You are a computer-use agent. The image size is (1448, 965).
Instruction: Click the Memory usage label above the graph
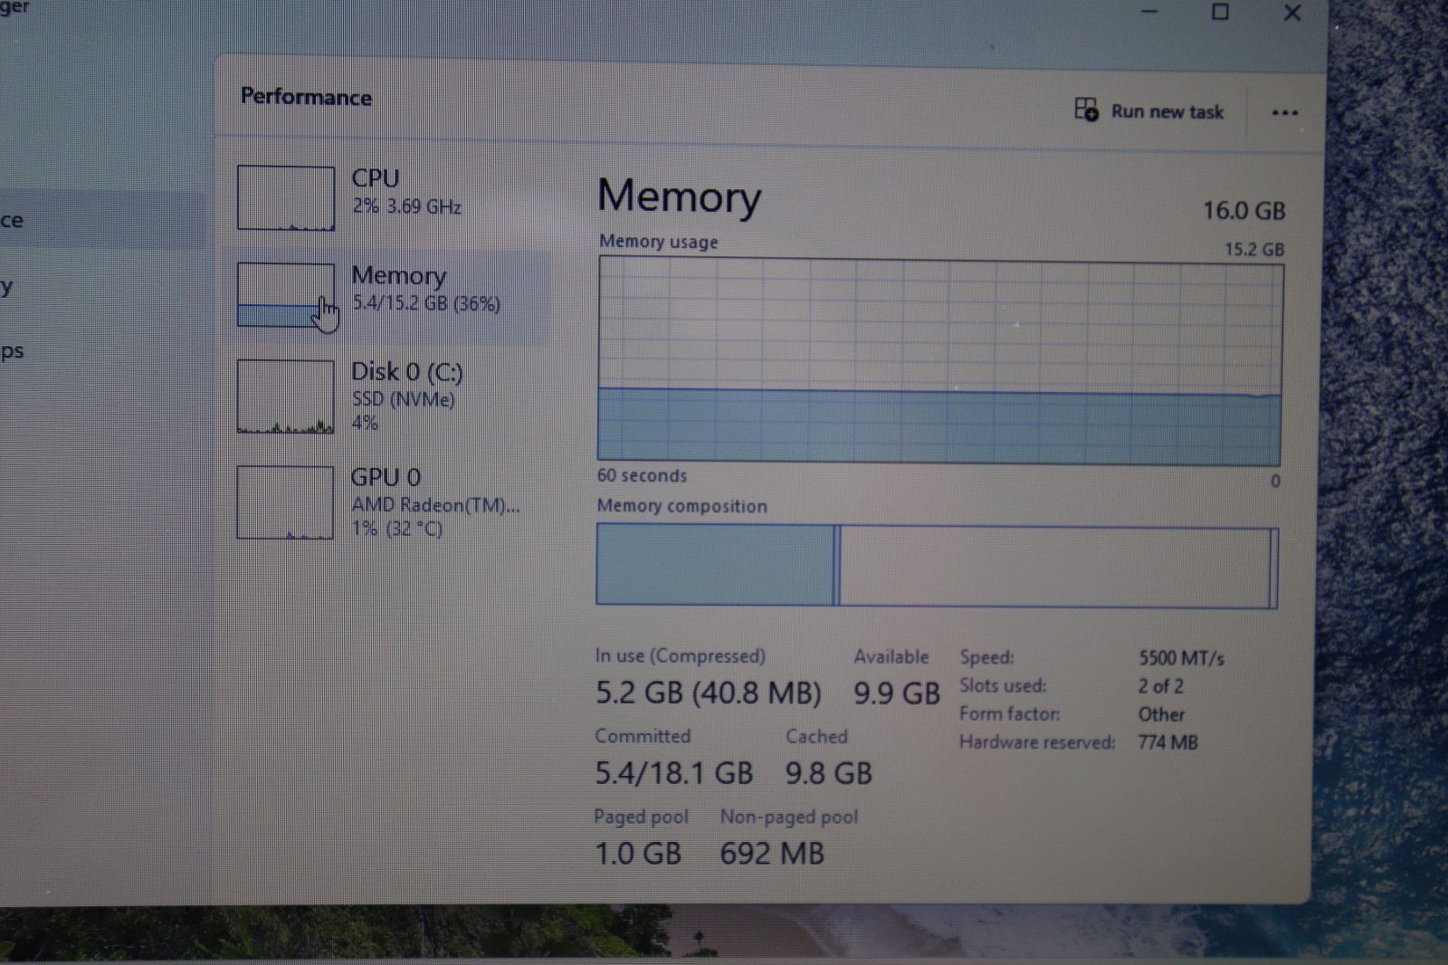click(658, 242)
